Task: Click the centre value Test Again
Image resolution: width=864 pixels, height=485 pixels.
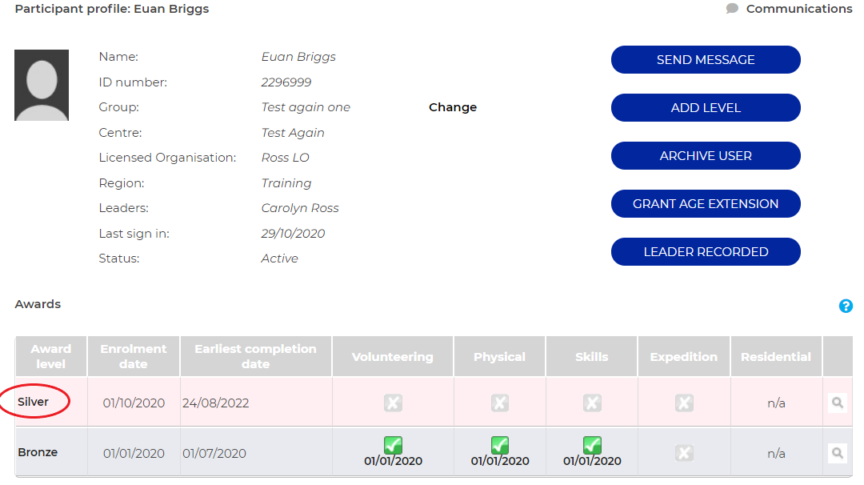Action: pyautogui.click(x=293, y=133)
